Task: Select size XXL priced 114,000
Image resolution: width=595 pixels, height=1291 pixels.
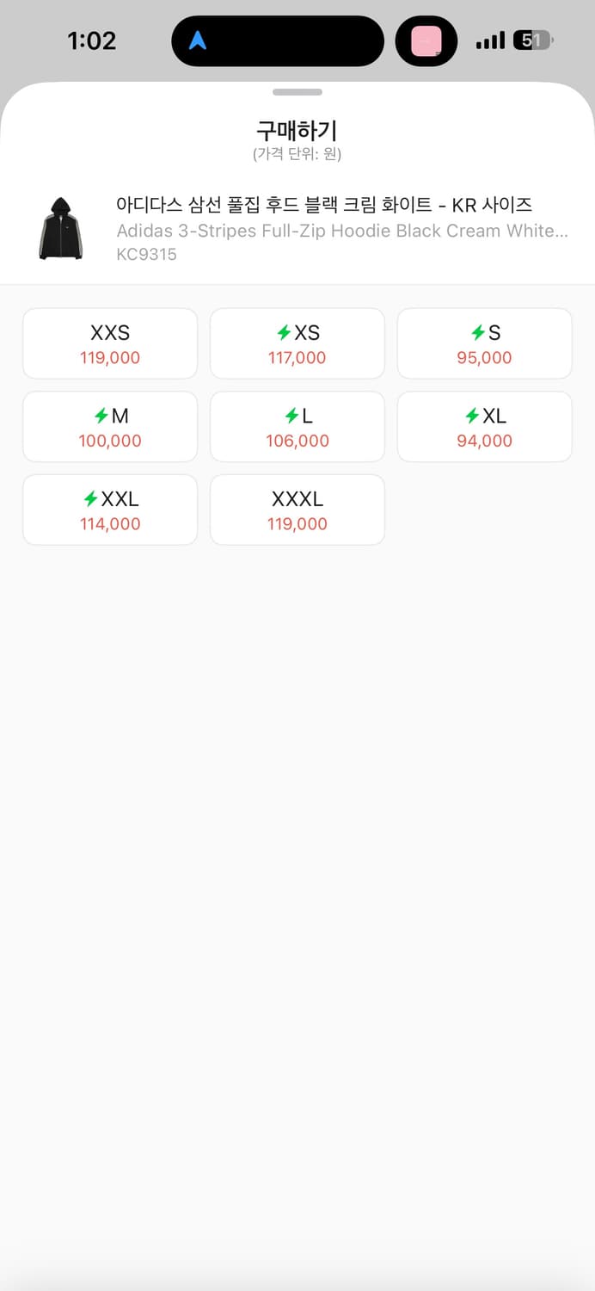Action: coord(110,510)
